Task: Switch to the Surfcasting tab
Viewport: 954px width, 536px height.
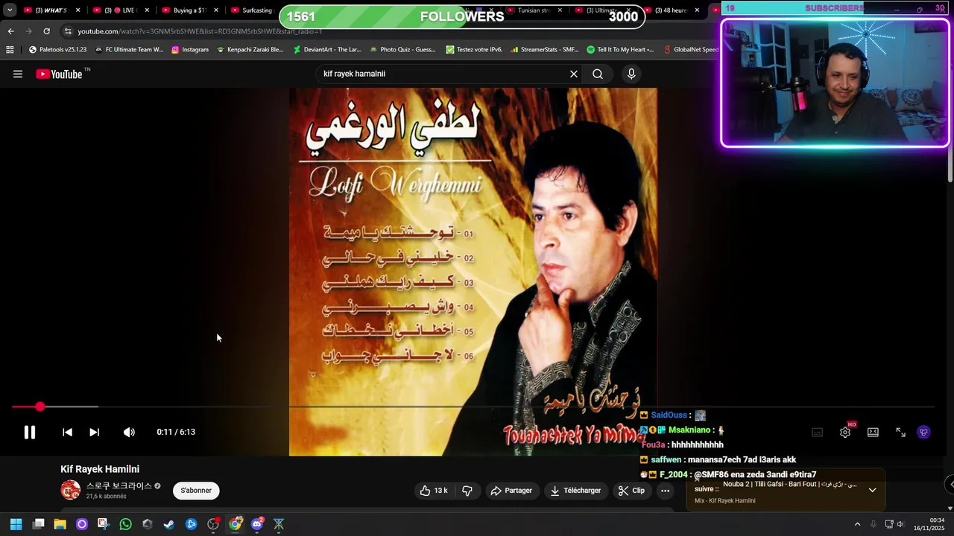Action: (x=252, y=10)
